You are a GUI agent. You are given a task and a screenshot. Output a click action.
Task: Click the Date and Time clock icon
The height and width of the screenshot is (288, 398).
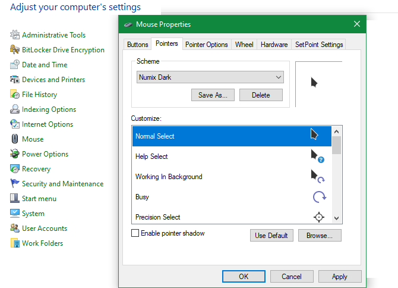point(15,65)
